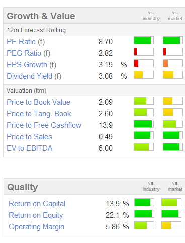Open the Operating Margin link

[x=36, y=227]
